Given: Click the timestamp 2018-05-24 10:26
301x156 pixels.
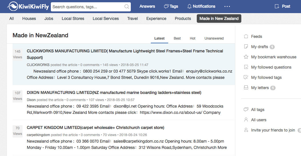Looking at the screenshot, I should 133,135.
